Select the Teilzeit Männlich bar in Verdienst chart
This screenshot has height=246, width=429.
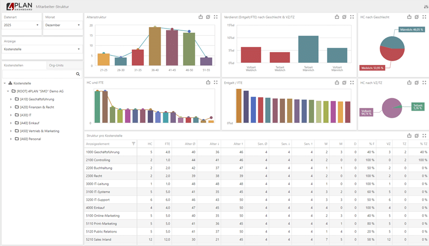(308, 49)
